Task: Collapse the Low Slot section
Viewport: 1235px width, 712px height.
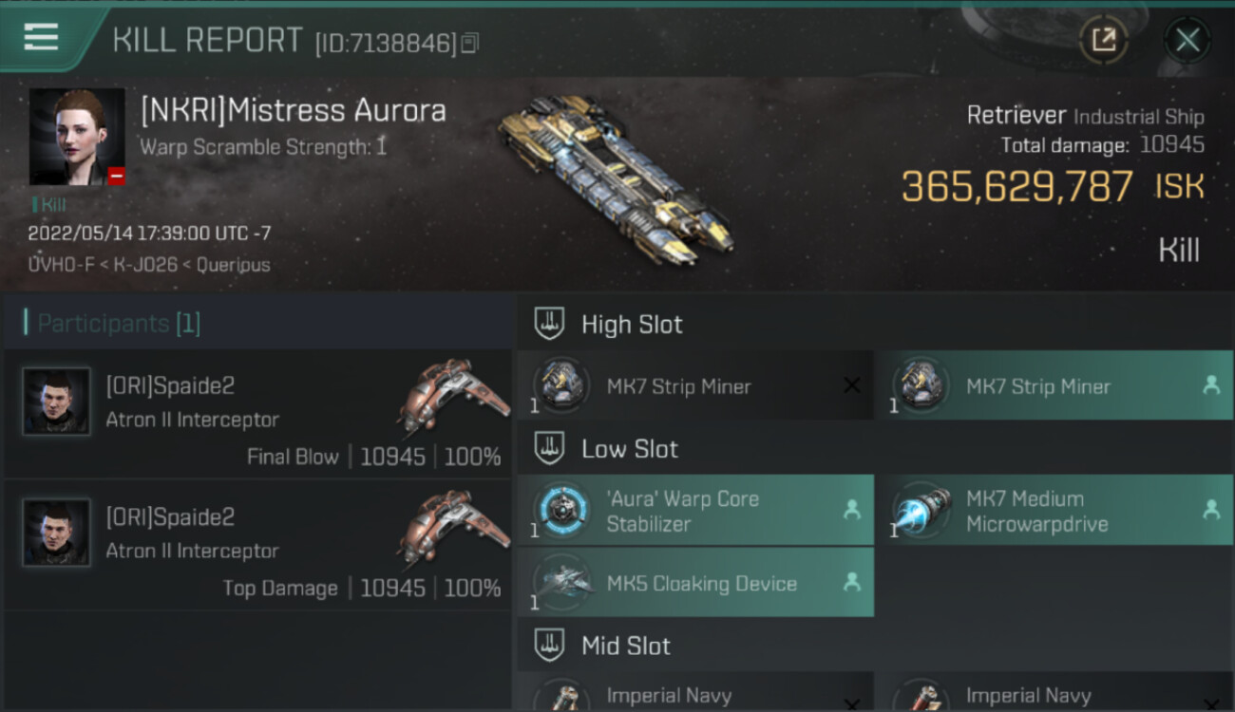Action: (549, 448)
